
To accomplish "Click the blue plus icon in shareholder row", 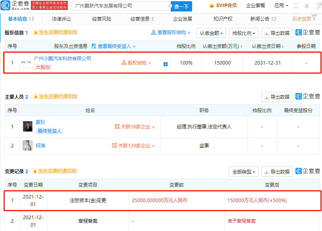I will pyautogui.click(x=165, y=64).
